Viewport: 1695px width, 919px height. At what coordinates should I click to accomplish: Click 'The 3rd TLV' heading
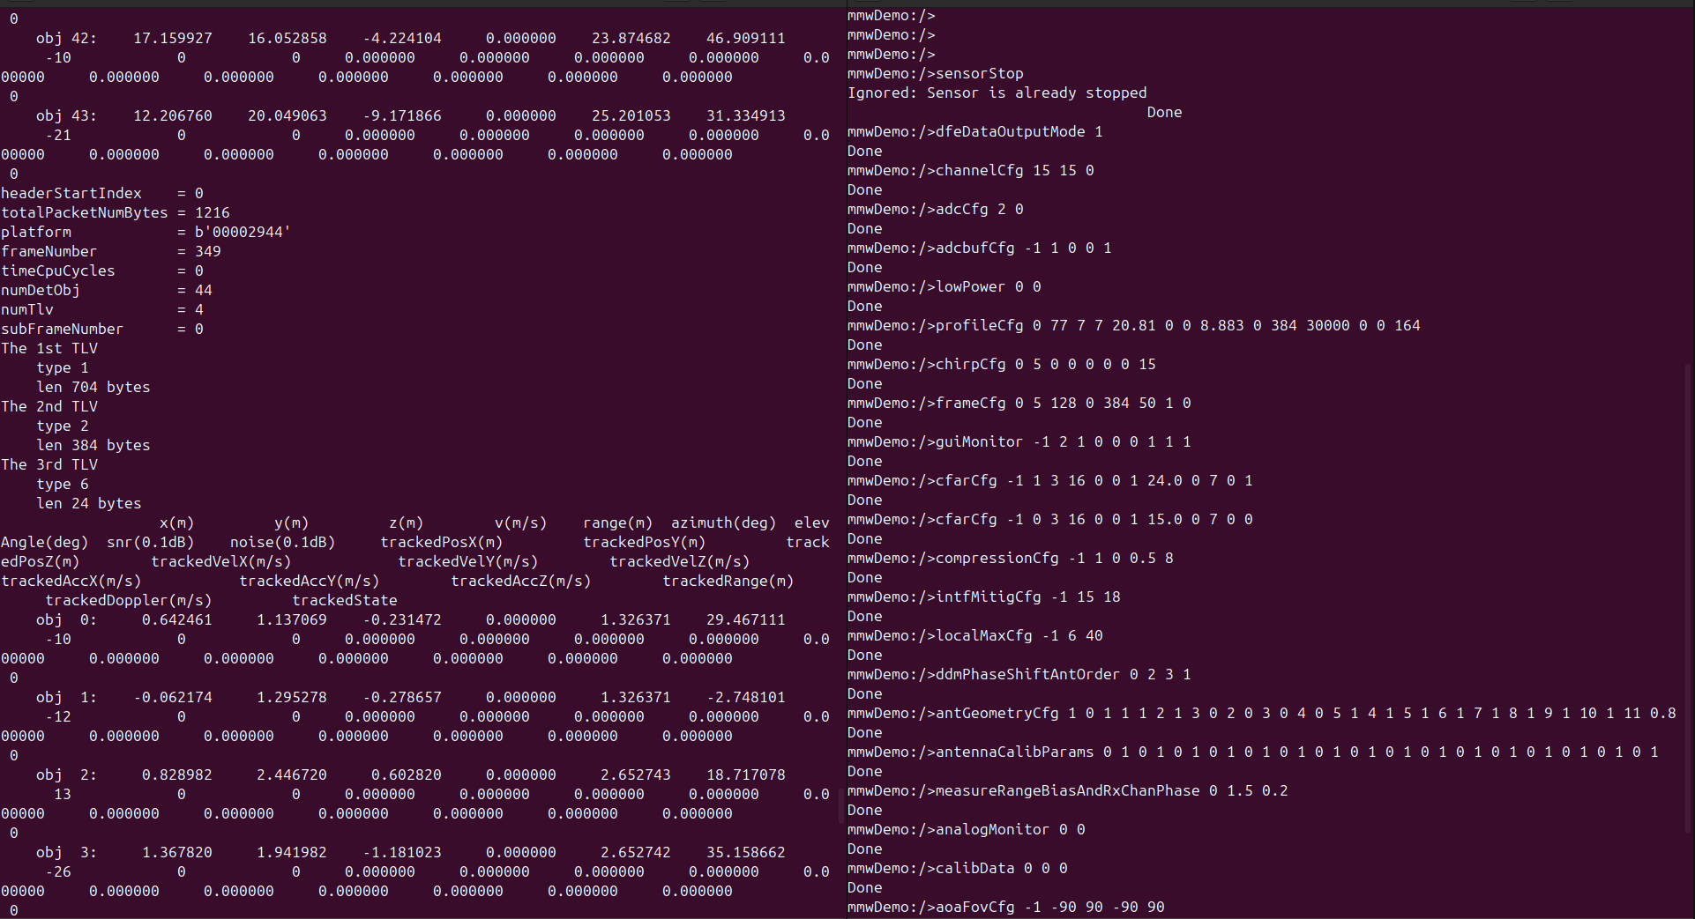coord(49,465)
